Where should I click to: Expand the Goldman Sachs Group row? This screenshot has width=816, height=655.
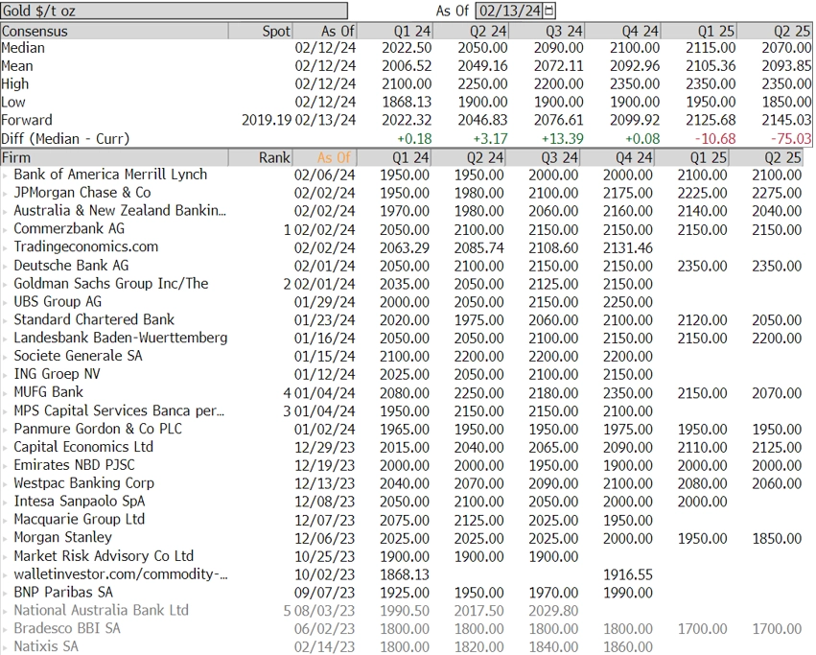tap(5, 284)
